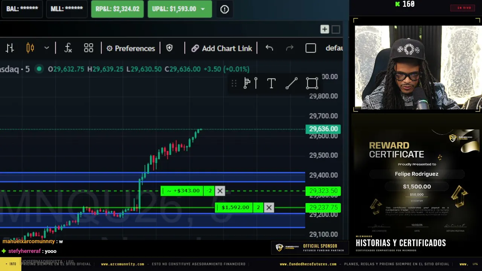Click the high value H29,639.25
The width and height of the screenshot is (482, 271).
pyautogui.click(x=105, y=69)
